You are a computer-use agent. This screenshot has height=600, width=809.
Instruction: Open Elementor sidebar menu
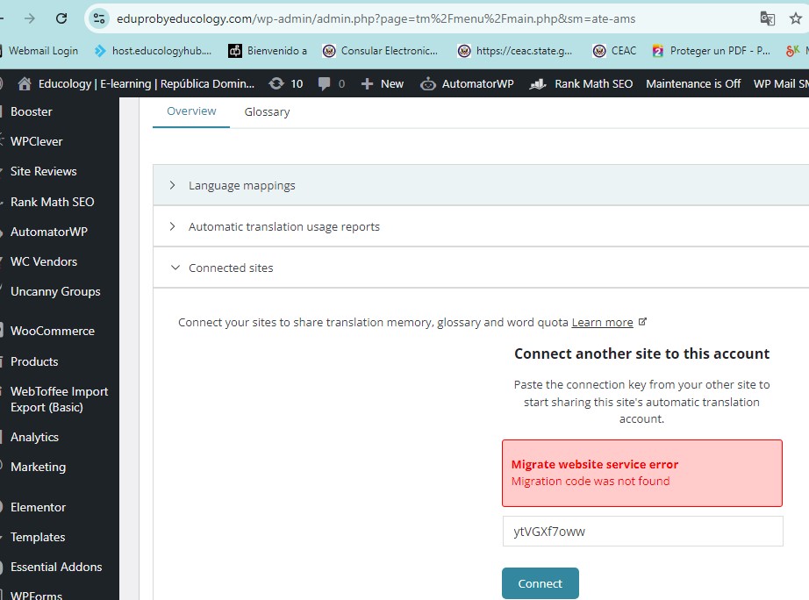[39, 507]
